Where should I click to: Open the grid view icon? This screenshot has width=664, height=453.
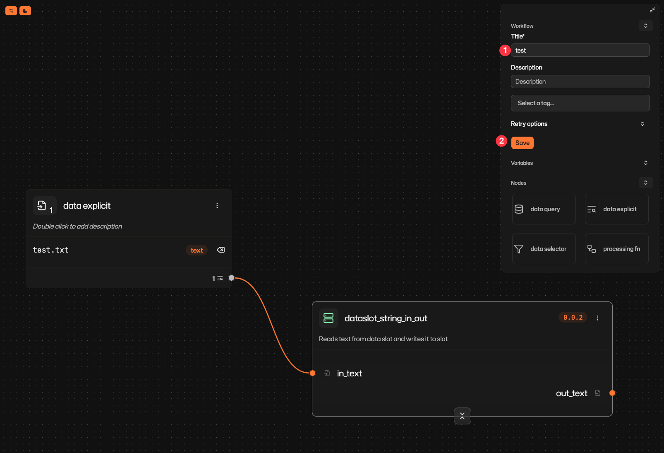pyautogui.click(x=25, y=11)
